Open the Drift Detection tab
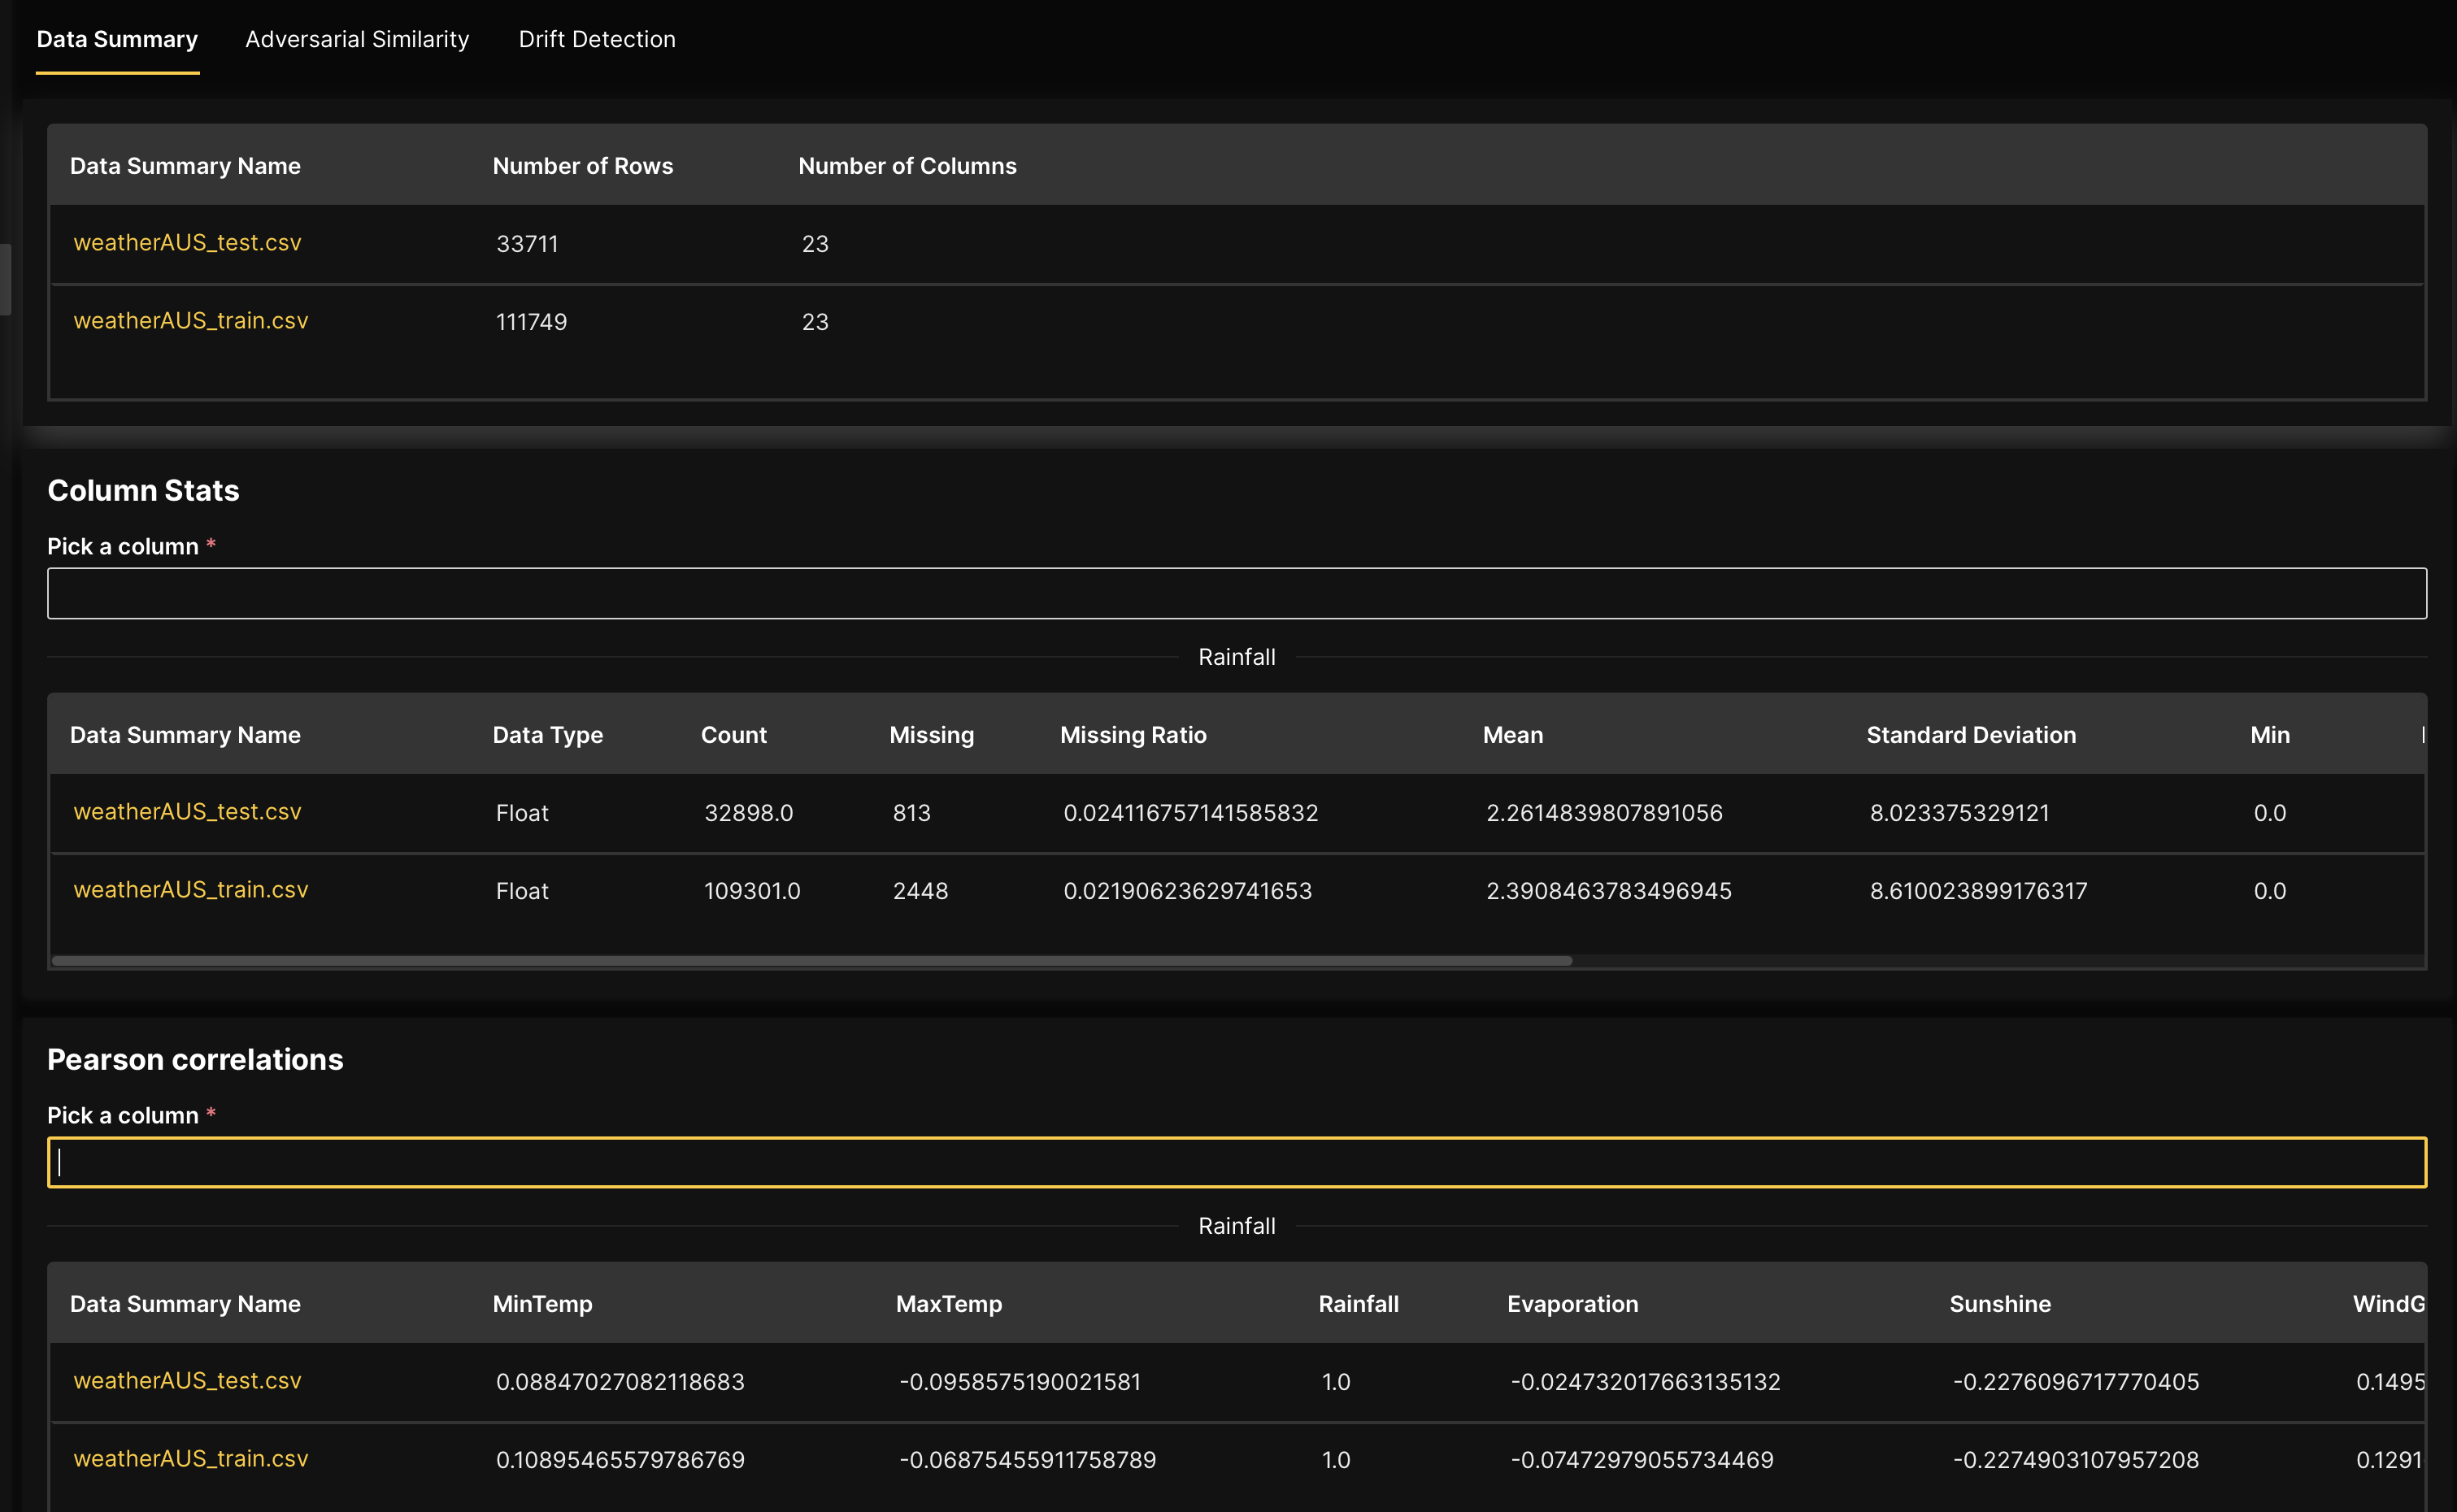The width and height of the screenshot is (2457, 1512). (597, 39)
